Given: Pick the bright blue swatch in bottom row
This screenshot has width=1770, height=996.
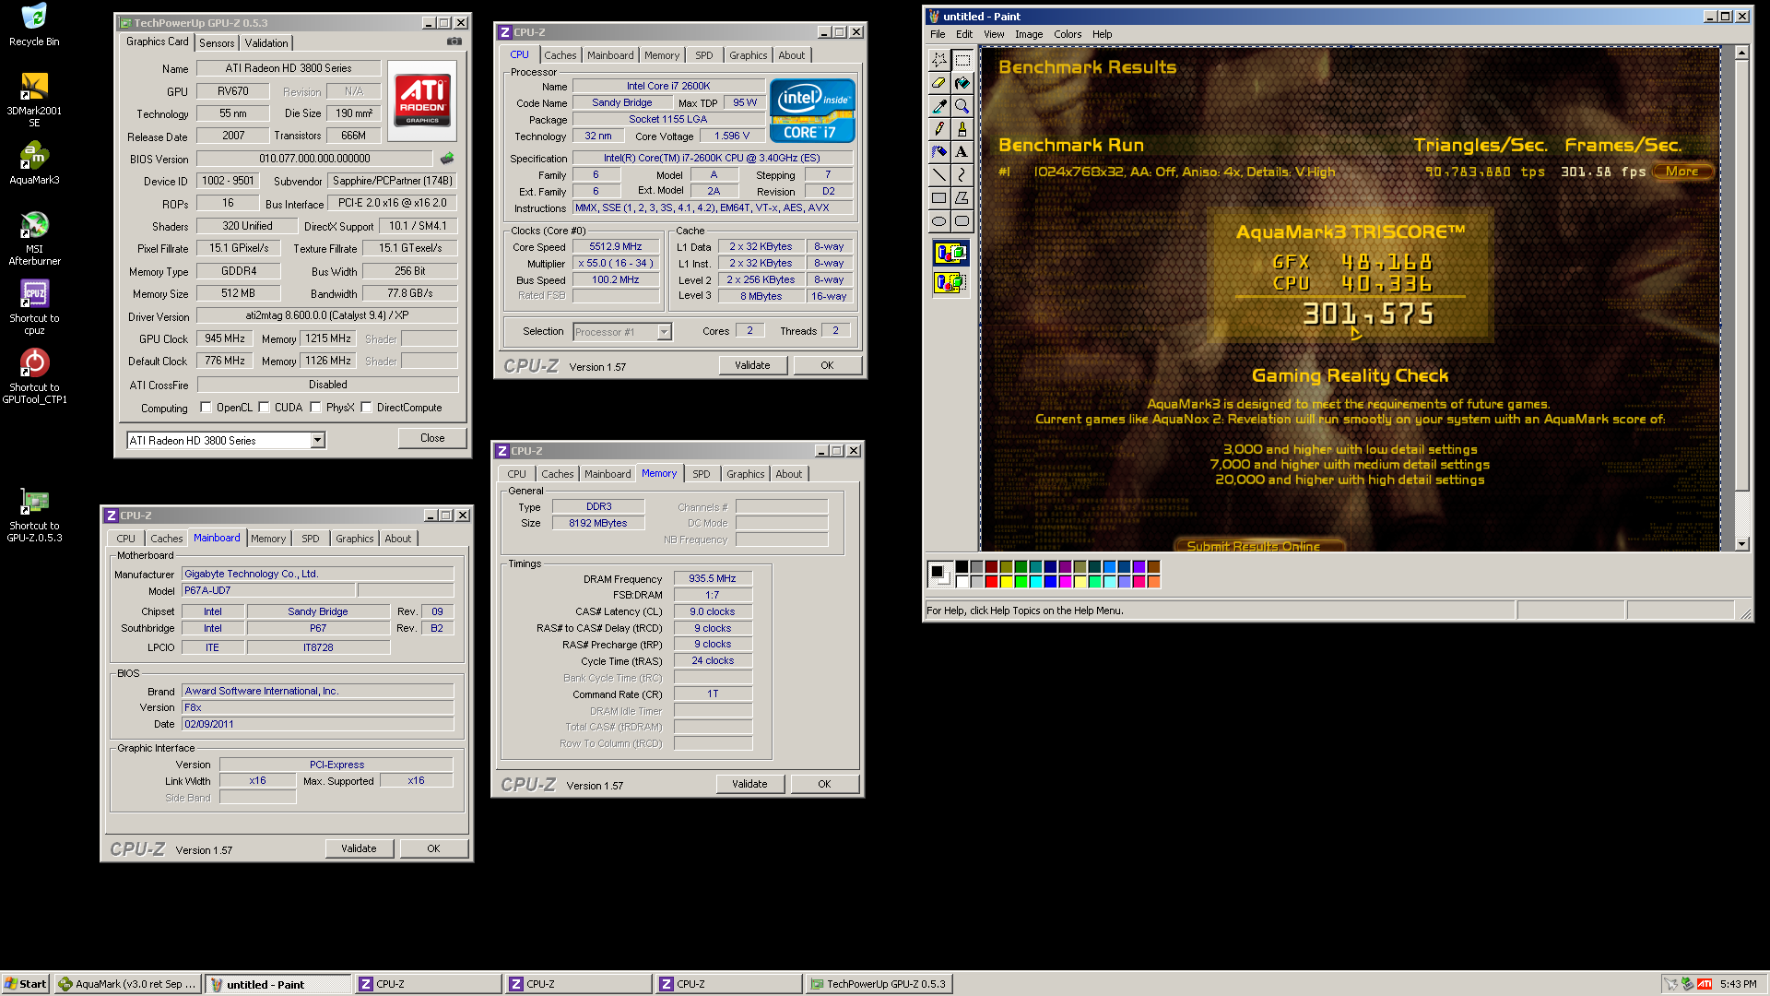Looking at the screenshot, I should [x=1050, y=582].
